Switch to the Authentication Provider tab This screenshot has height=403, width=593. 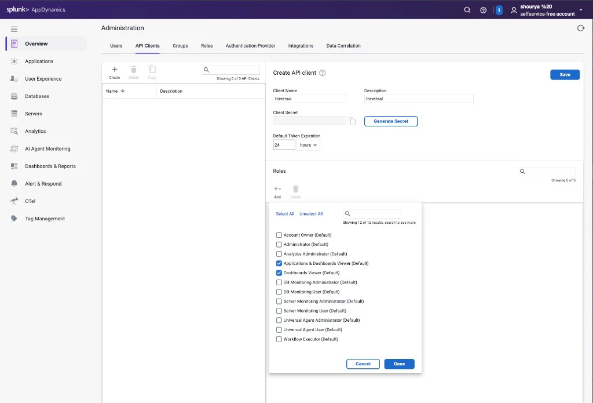pyautogui.click(x=250, y=45)
